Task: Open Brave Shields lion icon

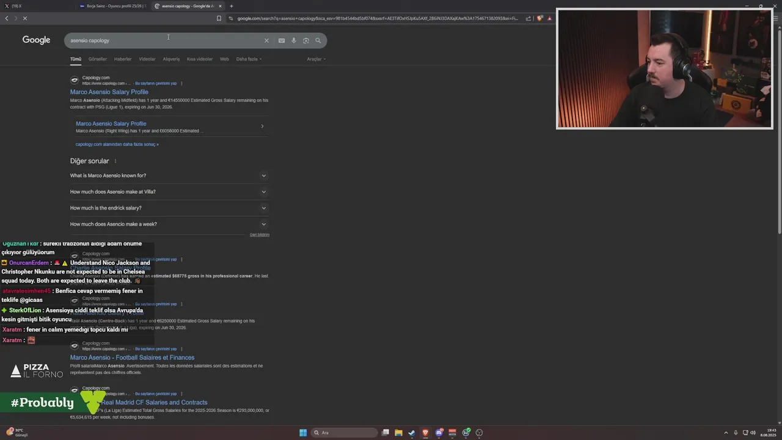Action: coord(539,18)
